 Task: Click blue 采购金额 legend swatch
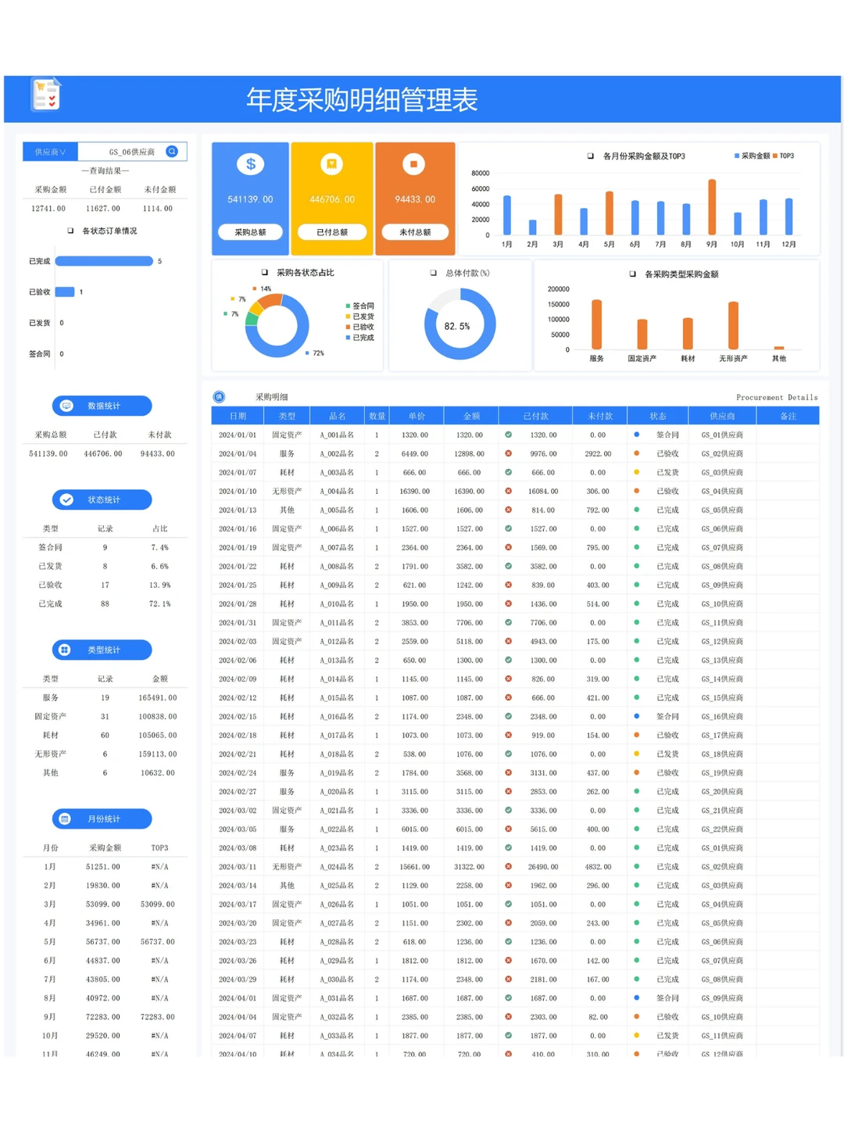737,156
